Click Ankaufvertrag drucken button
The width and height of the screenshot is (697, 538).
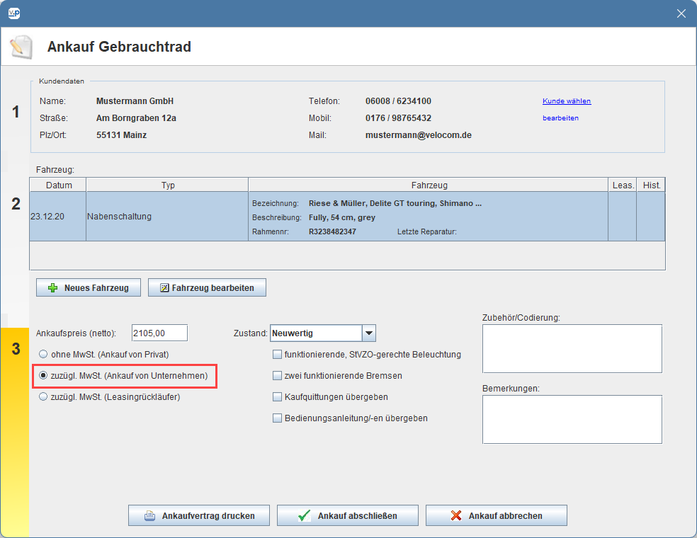(199, 515)
